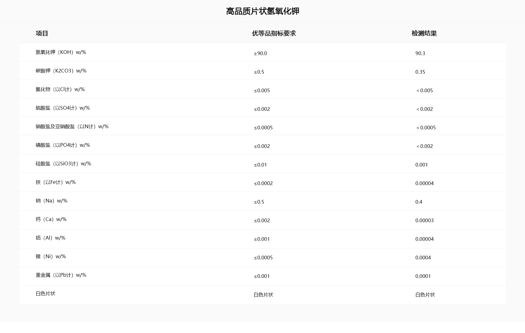This screenshot has width=525, height=333.
Task: Click the 0.0004 result for nickel
Action: point(423,258)
